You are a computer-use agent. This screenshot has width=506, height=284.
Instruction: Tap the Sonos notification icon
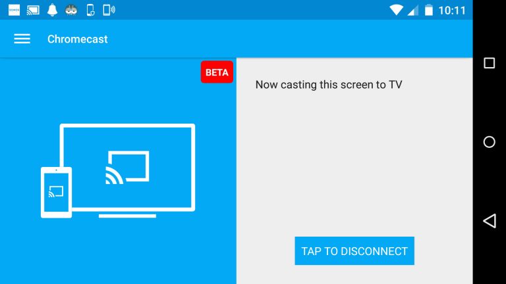point(14,11)
